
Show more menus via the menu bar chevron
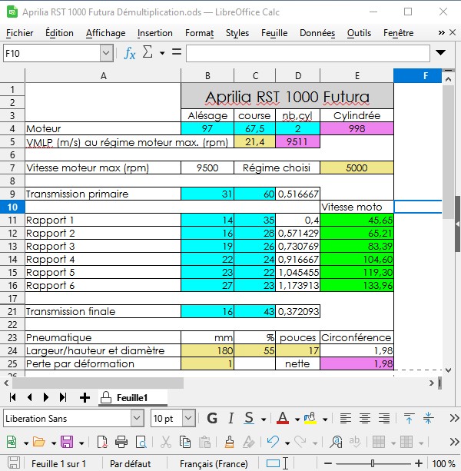(442, 32)
